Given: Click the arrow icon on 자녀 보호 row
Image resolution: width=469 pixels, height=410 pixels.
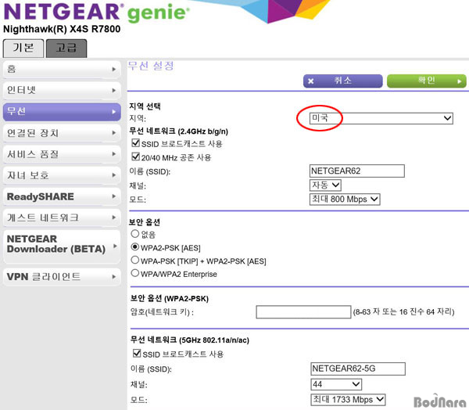Looking at the screenshot, I should coord(114,175).
